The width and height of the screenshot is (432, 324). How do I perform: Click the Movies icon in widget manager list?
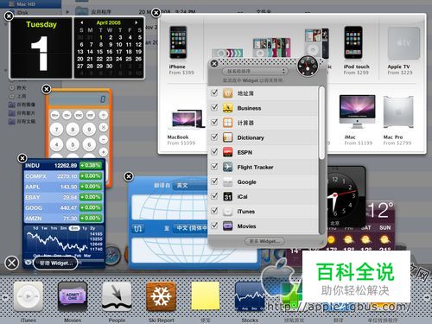tap(228, 226)
